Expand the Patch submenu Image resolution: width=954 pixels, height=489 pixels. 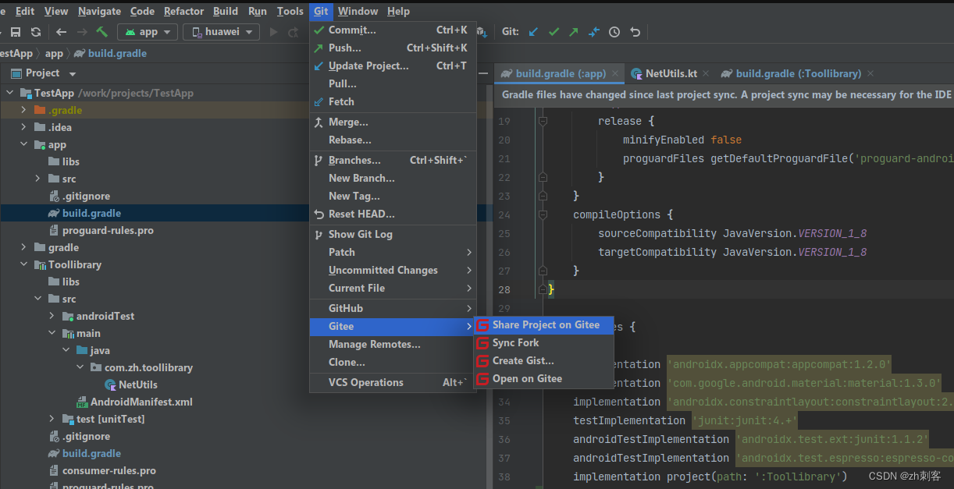coord(393,252)
